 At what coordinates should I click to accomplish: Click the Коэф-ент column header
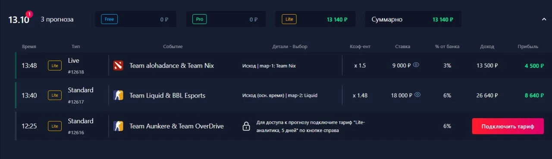tap(360, 46)
